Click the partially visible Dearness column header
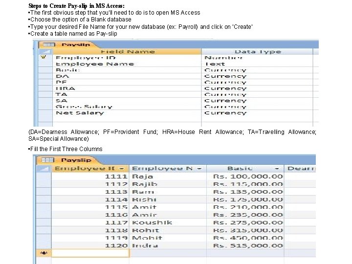 (x=300, y=168)
